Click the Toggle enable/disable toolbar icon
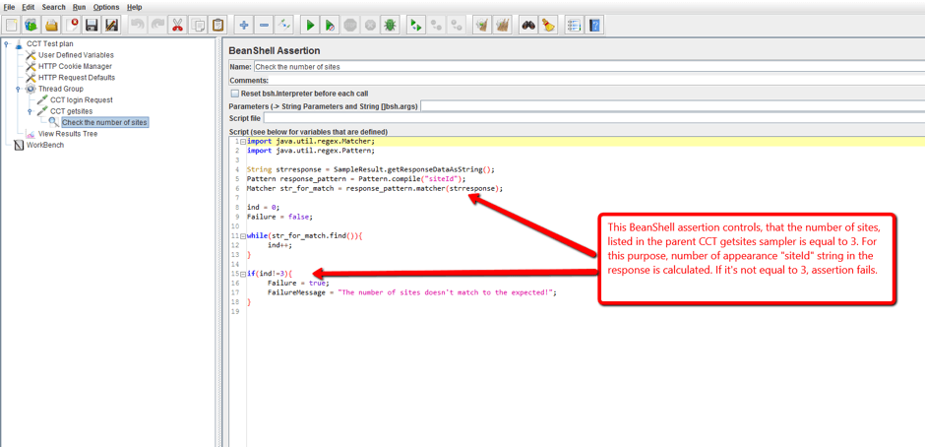Image resolution: width=925 pixels, height=447 pixels. pyautogui.click(x=284, y=26)
